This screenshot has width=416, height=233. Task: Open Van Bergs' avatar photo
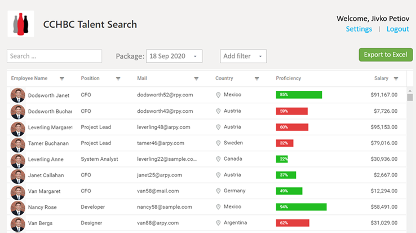coord(18,225)
